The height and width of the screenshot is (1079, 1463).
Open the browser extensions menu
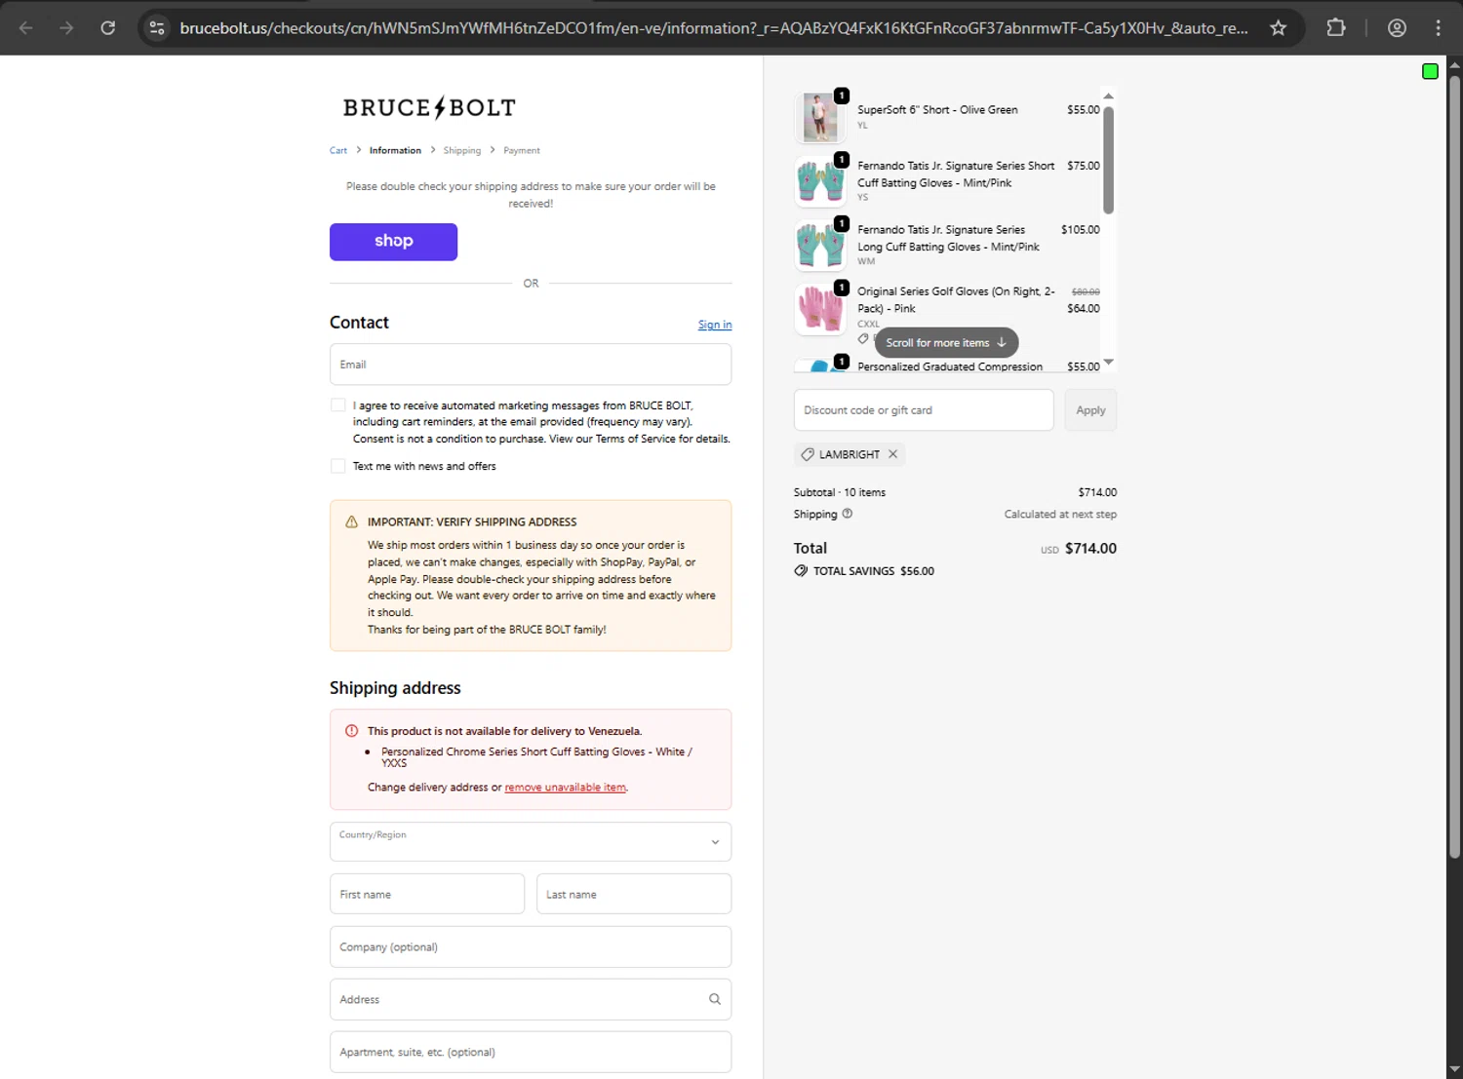(x=1336, y=27)
